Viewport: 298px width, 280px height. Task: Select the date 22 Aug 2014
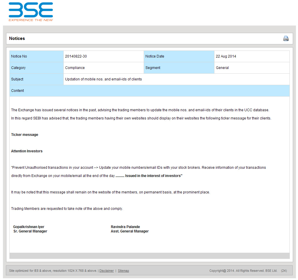226,56
